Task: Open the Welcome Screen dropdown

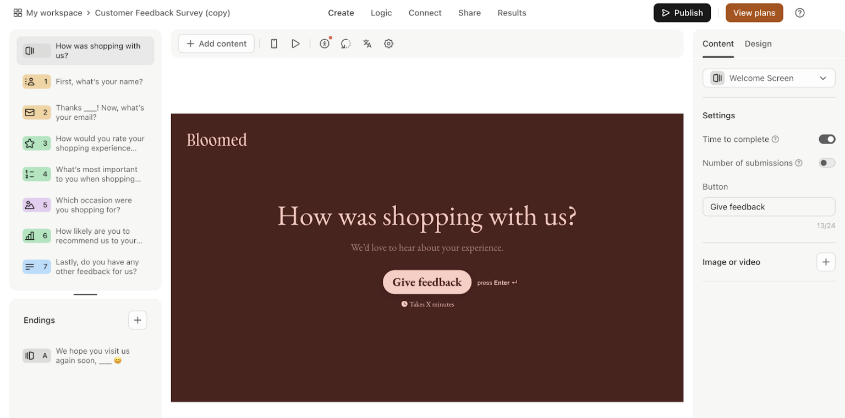Action: (x=769, y=78)
